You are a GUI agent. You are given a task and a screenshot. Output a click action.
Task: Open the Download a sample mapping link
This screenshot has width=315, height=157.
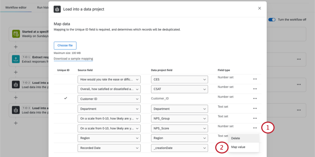pos(73,59)
